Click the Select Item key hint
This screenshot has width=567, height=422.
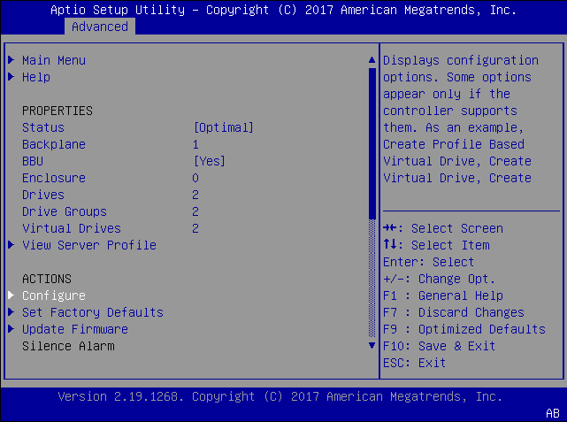tap(436, 246)
